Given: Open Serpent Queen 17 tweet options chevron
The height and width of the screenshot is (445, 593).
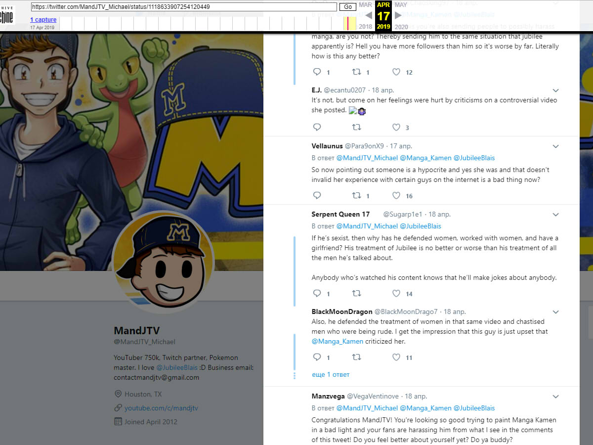Looking at the screenshot, I should (555, 215).
